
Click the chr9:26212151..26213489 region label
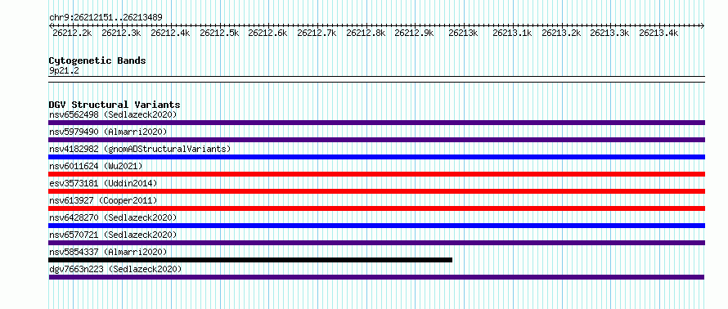click(x=106, y=18)
